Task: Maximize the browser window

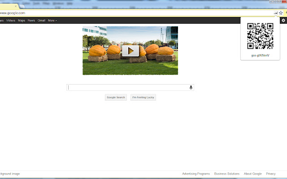Action: click(x=278, y=1)
